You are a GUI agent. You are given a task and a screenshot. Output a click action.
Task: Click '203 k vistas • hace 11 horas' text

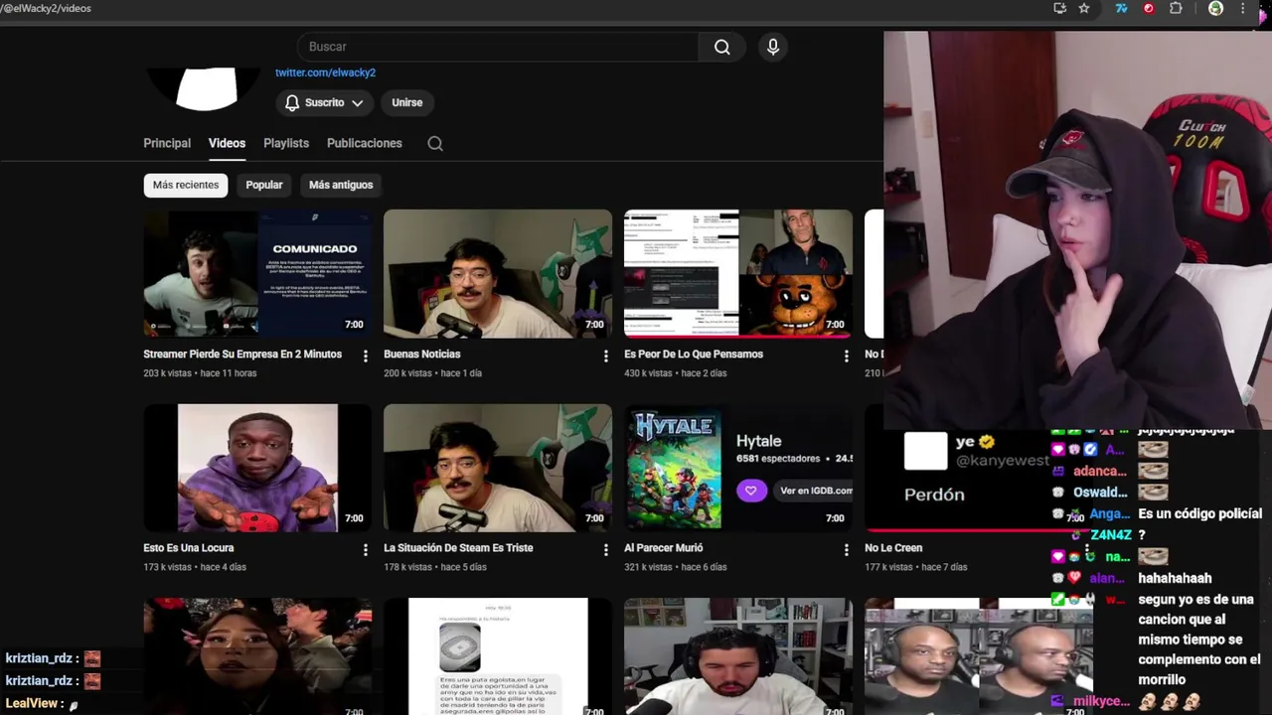tap(200, 373)
